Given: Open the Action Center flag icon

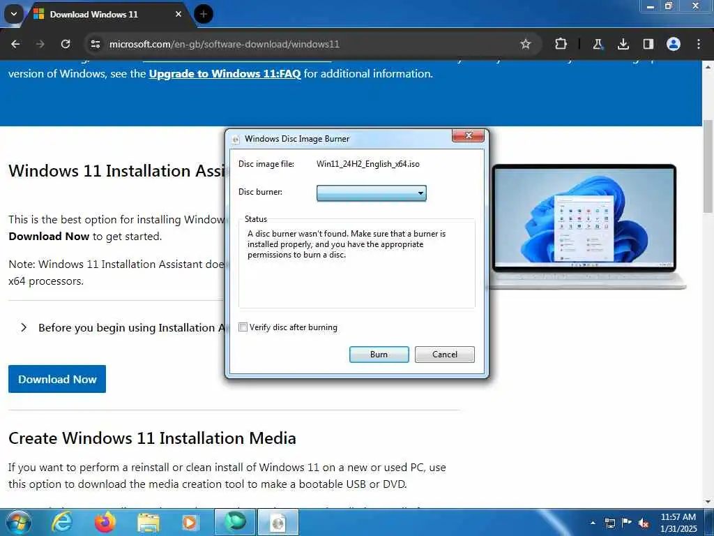Looking at the screenshot, I should (x=627, y=522).
